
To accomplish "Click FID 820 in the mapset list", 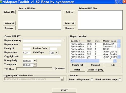I will coord(89,54).
